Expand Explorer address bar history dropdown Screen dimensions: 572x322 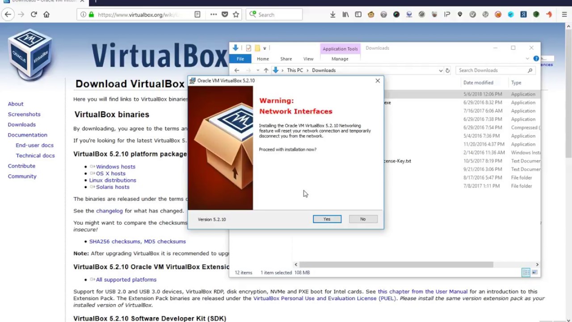[x=441, y=70]
